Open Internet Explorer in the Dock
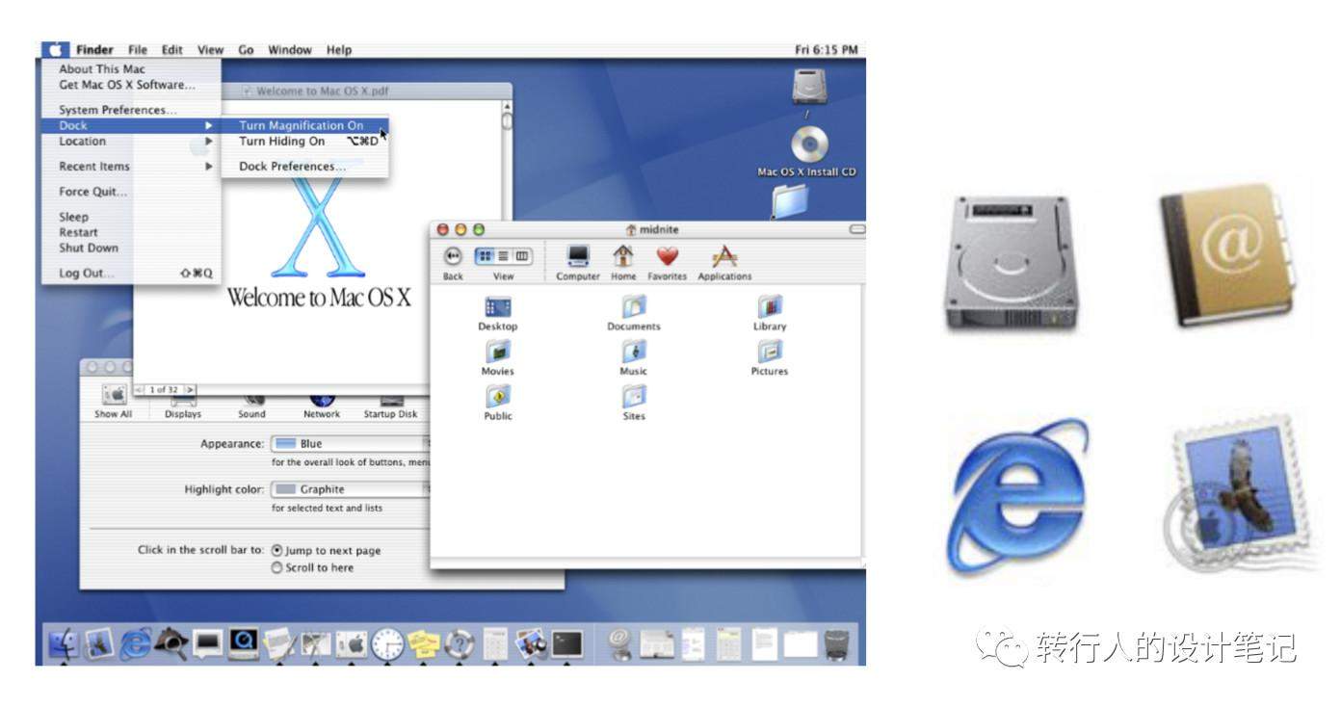1341x707 pixels. click(135, 643)
